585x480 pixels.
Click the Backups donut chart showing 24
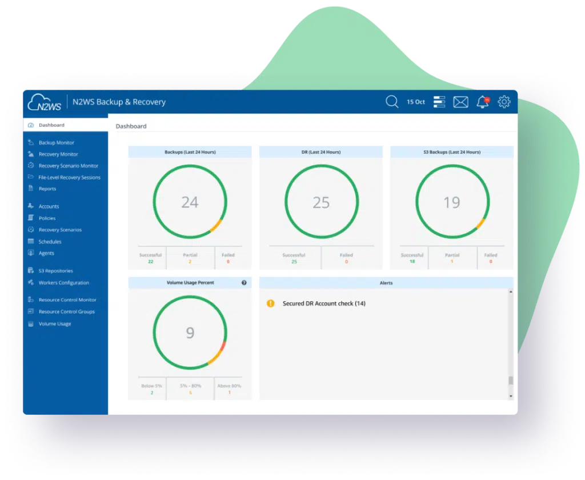click(190, 202)
